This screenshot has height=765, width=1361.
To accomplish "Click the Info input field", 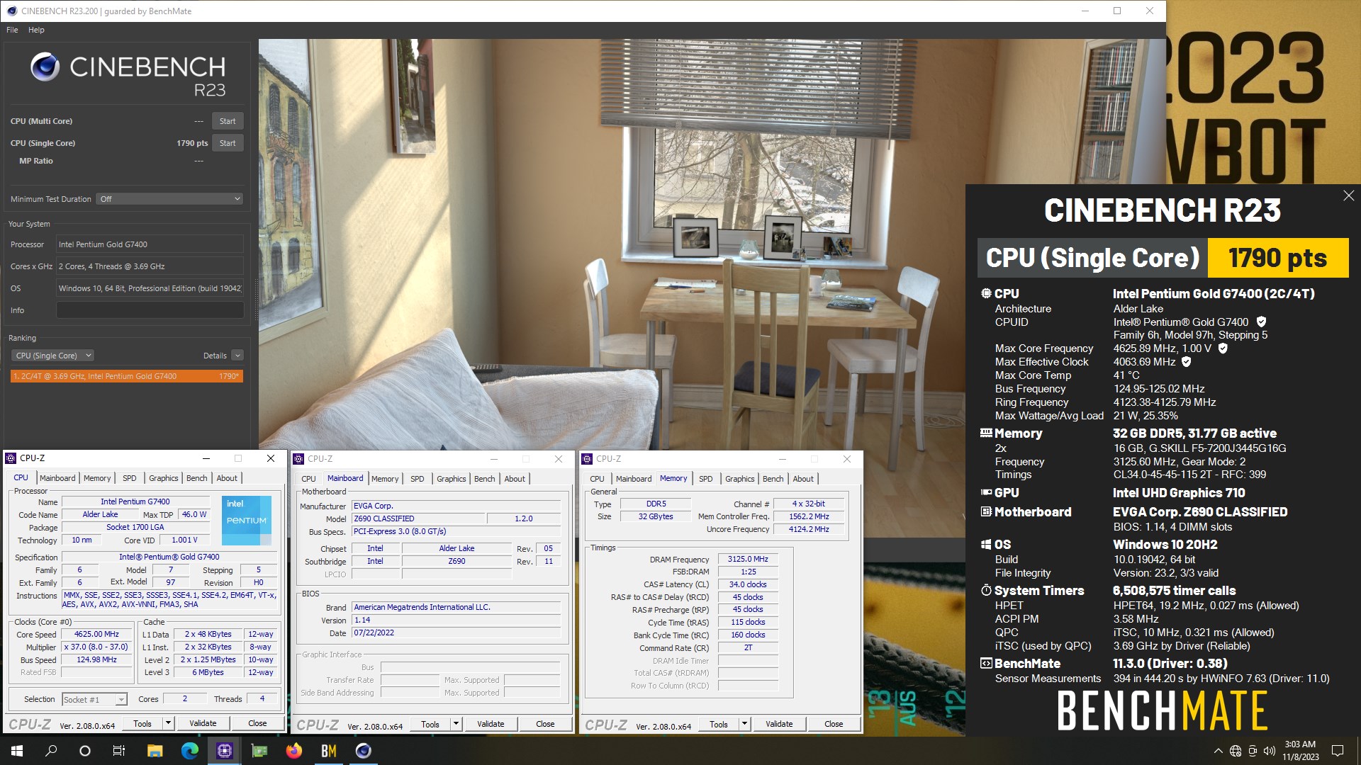I will (x=150, y=310).
